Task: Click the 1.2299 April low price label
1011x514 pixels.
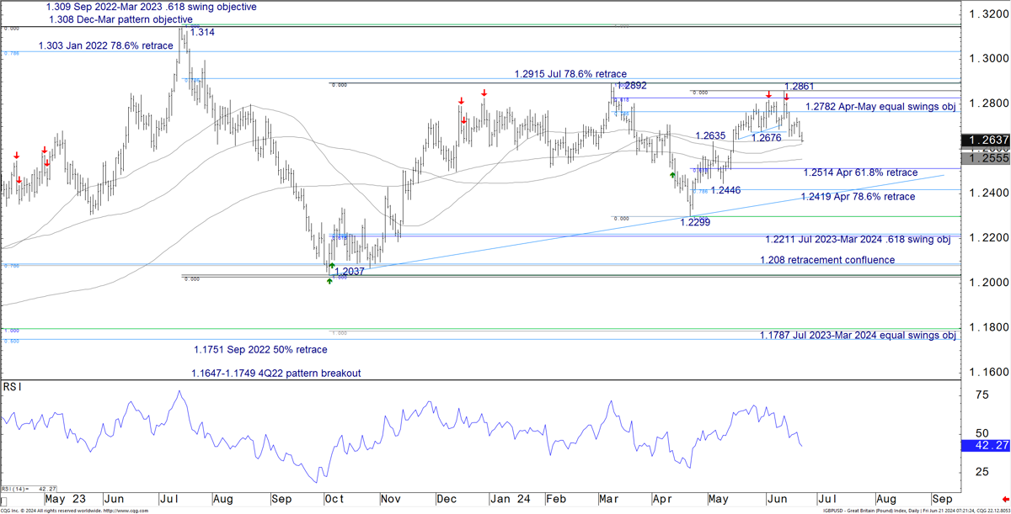Action: [x=695, y=222]
